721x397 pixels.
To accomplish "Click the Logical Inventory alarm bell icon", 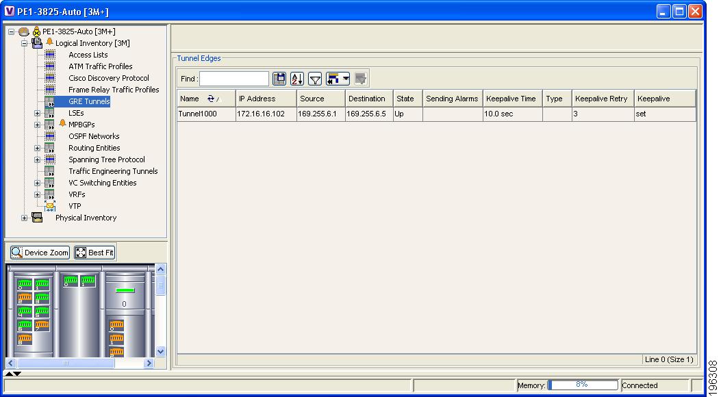I will [50, 42].
